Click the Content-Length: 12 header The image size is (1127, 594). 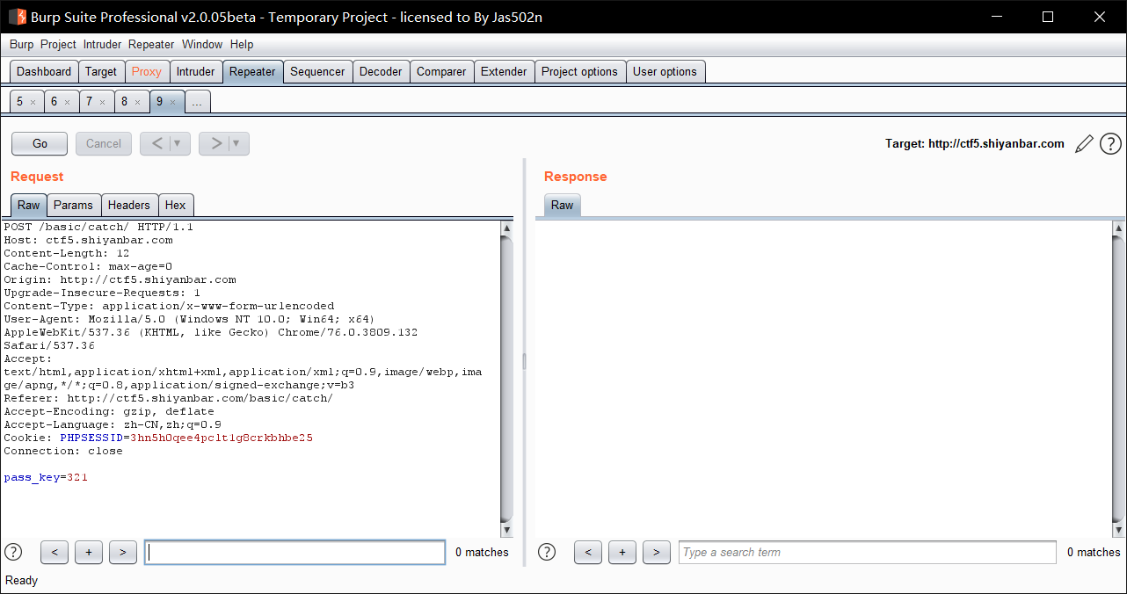(x=67, y=253)
